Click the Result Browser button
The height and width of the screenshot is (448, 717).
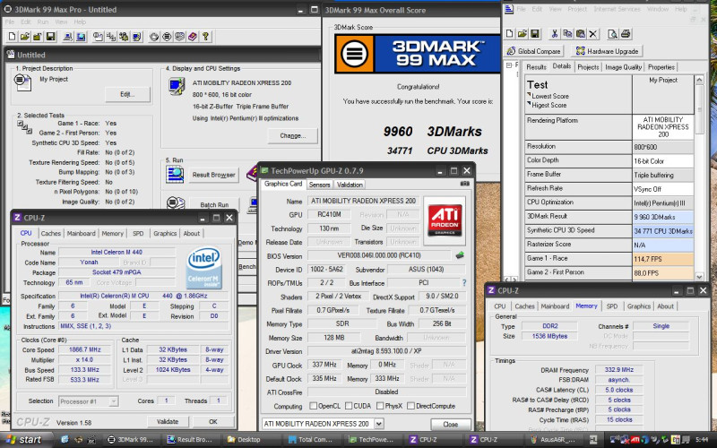pos(213,175)
